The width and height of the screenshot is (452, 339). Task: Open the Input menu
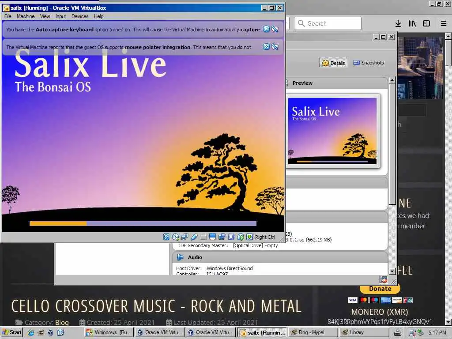[x=61, y=16]
